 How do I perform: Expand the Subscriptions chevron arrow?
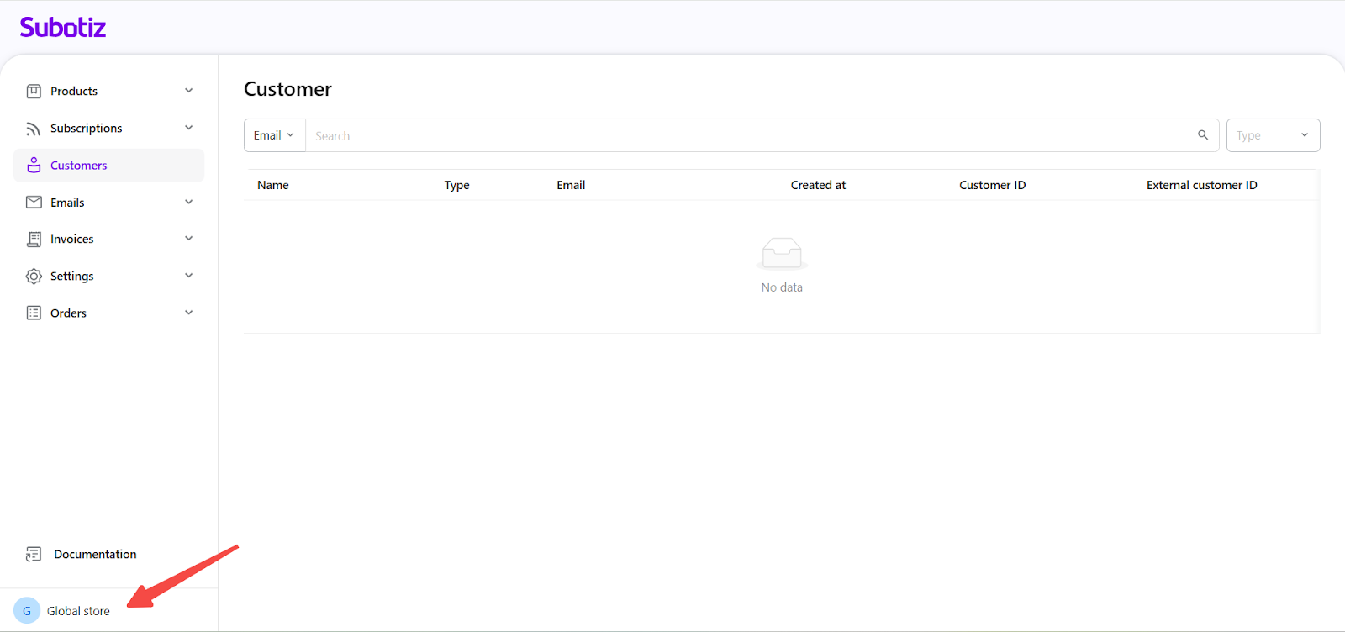(189, 128)
